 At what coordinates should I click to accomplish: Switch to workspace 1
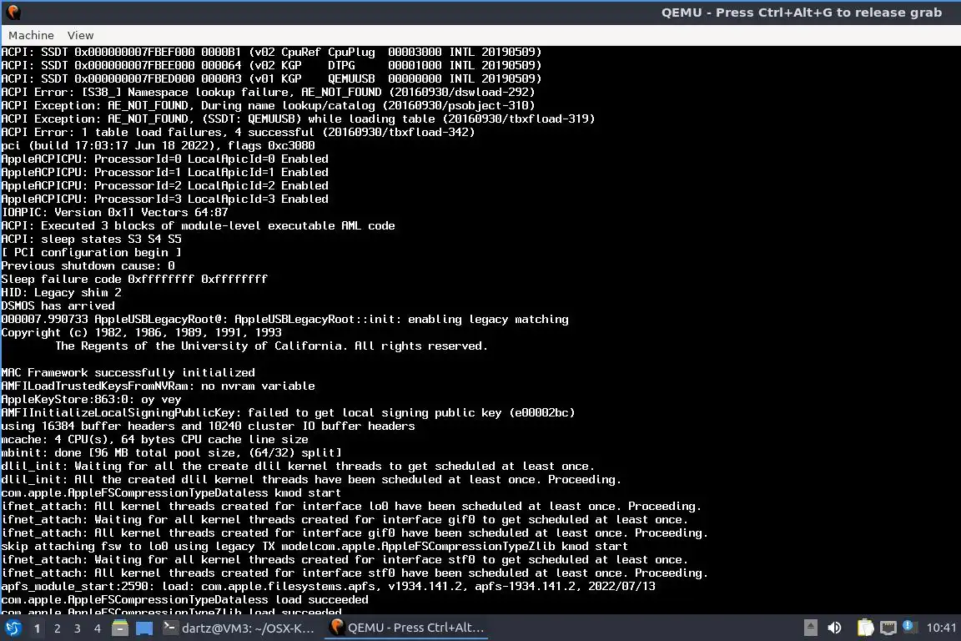pyautogui.click(x=38, y=628)
